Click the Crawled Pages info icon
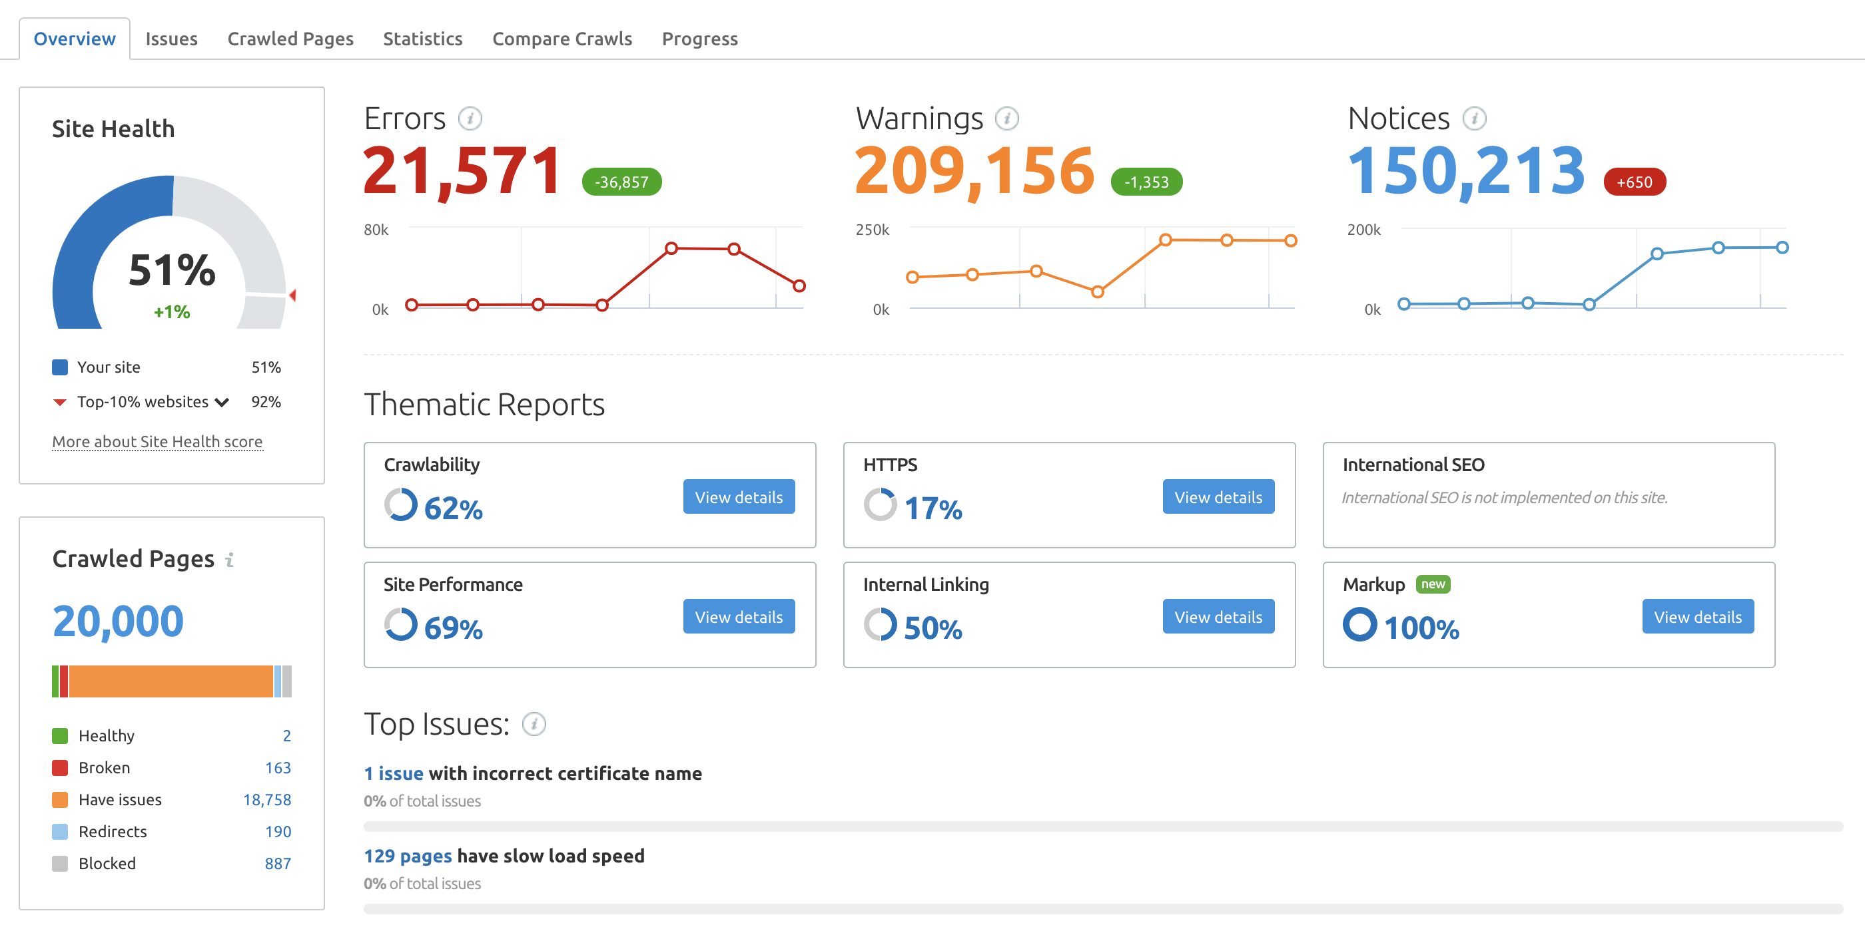 (230, 560)
